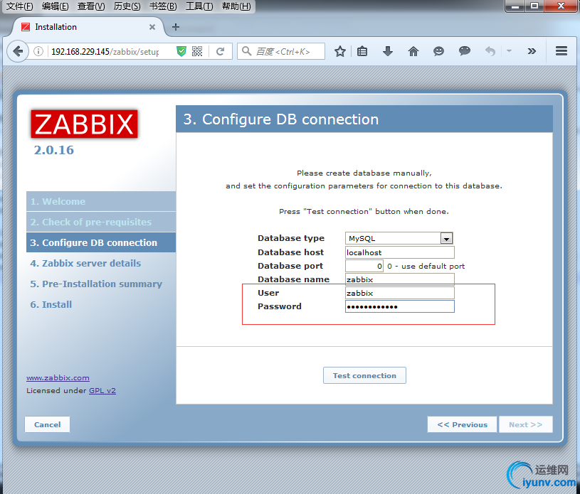This screenshot has width=580, height=494.
Task: Open the QR code icon in address bar
Action: click(x=197, y=51)
